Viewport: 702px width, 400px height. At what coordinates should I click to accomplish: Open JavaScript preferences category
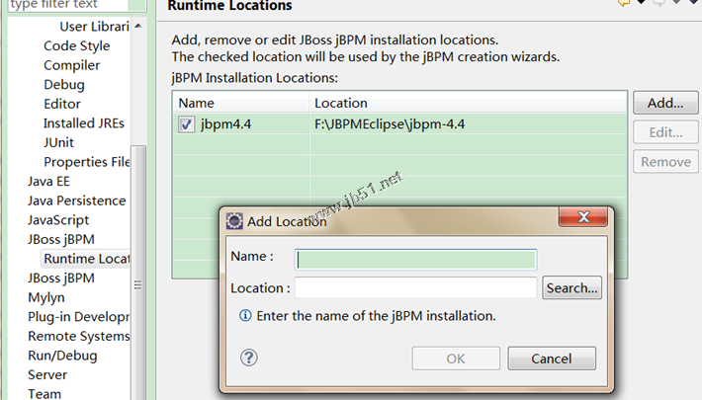tap(58, 220)
